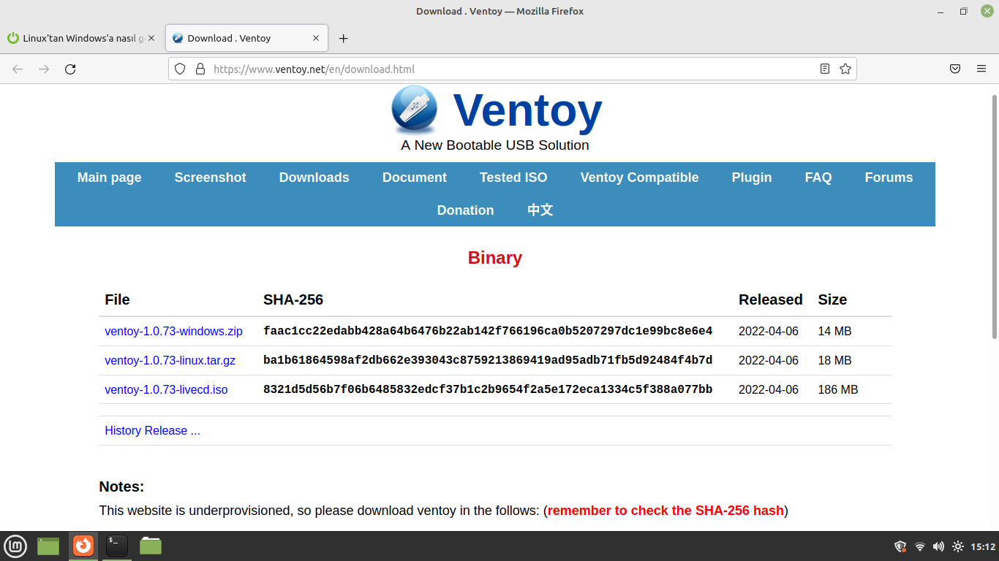Switch to the Linux'tan Windows'a tab
The height and width of the screenshot is (561, 999).
(x=82, y=38)
